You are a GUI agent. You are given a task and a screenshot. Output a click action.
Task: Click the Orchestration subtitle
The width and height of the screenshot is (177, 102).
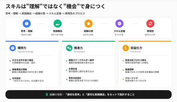click(x=80, y=52)
